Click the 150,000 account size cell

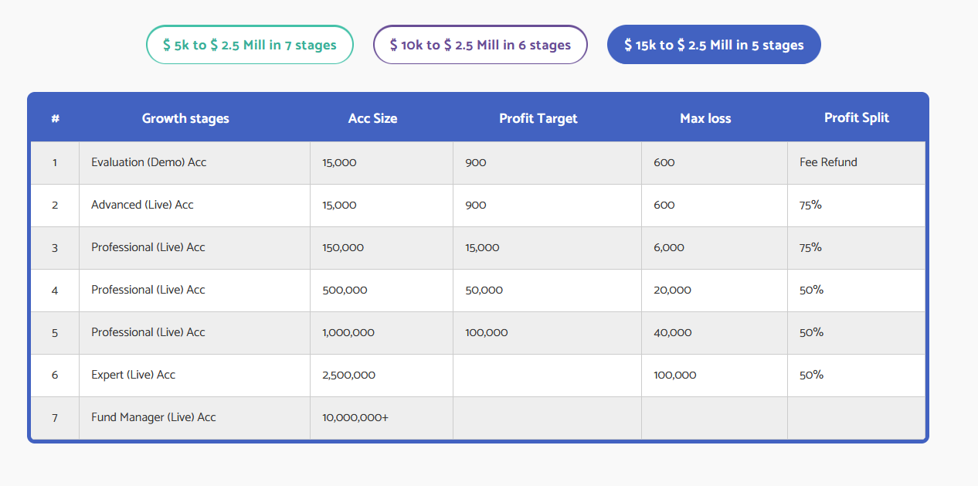[343, 247]
